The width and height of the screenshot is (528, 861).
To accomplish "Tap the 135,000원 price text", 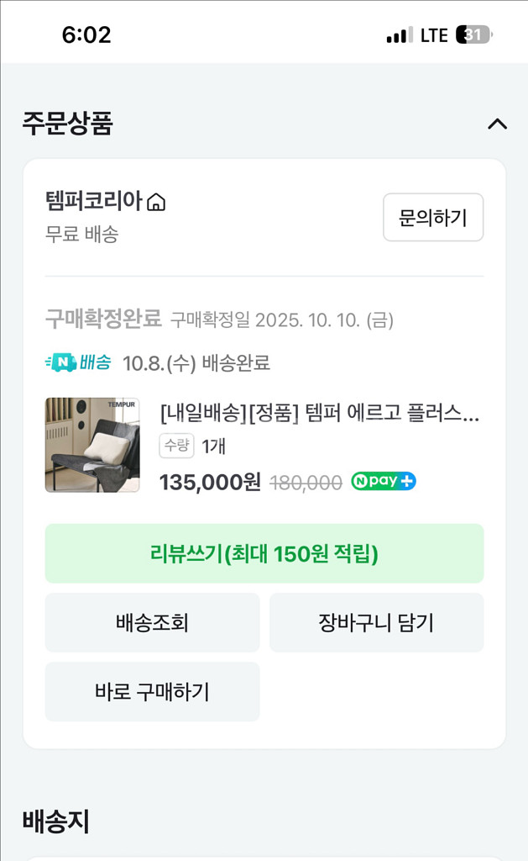I will (x=210, y=483).
